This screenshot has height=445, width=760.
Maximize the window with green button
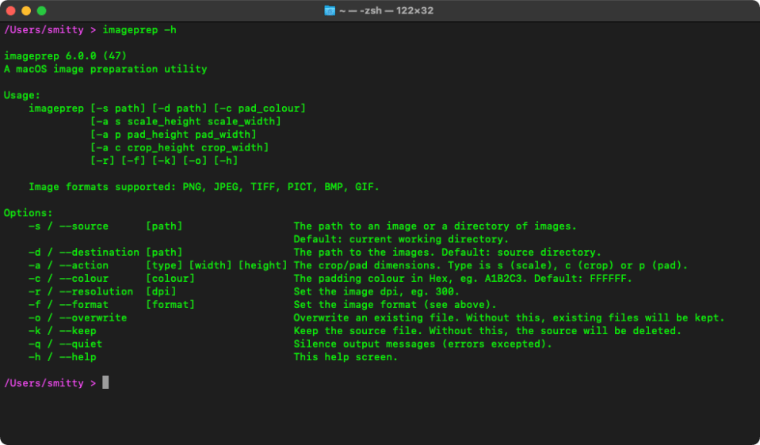click(42, 11)
